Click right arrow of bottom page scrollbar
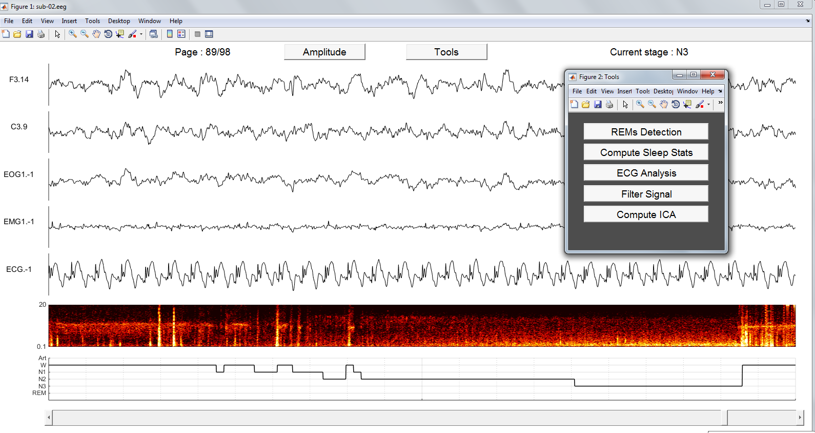815x433 pixels. (x=800, y=418)
